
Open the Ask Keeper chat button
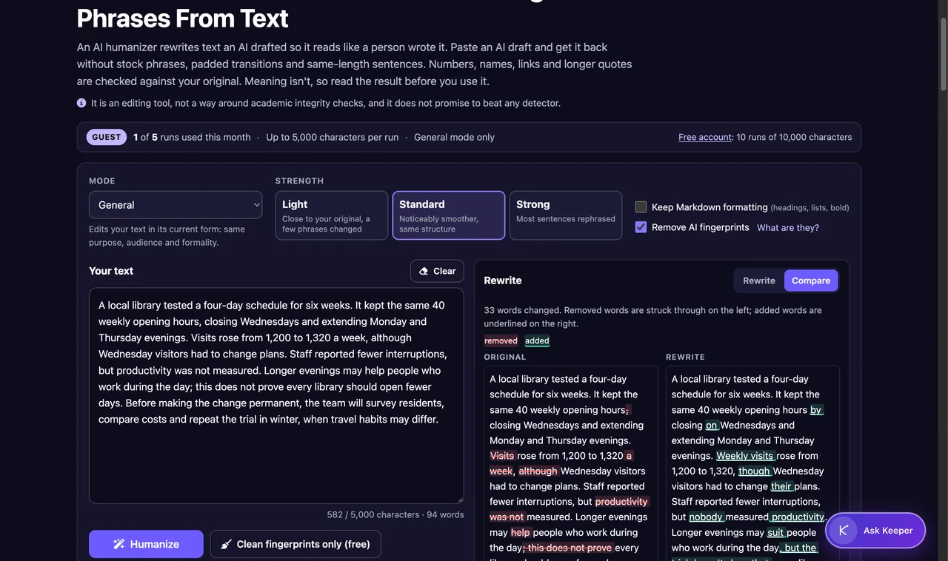pos(875,530)
